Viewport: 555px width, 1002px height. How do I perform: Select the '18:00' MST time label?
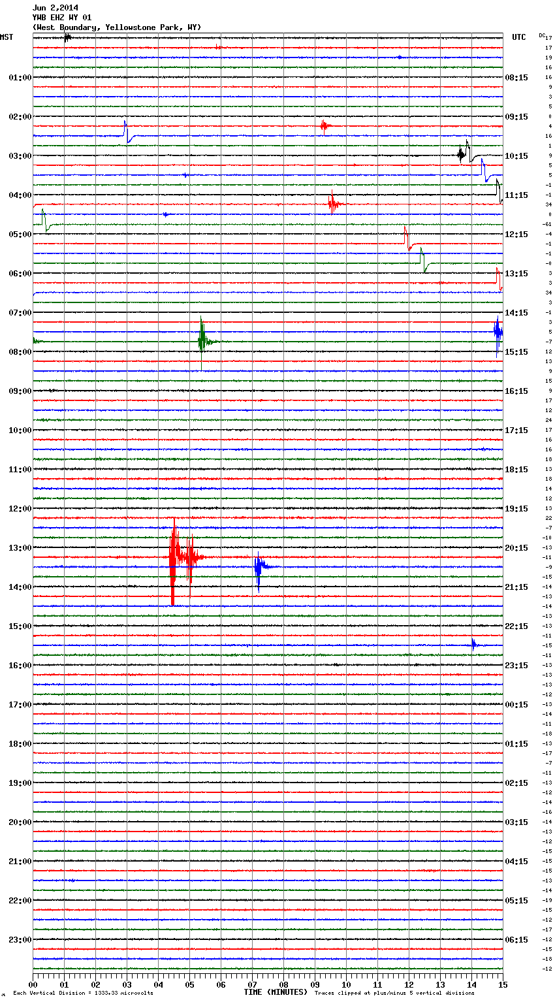tap(20, 744)
